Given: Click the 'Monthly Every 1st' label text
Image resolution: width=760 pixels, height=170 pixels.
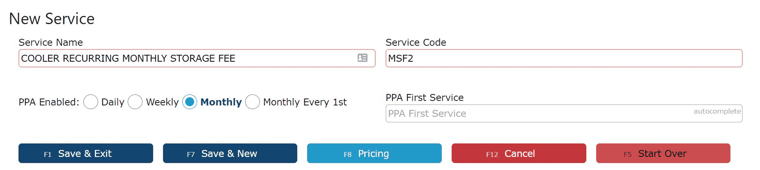Looking at the screenshot, I should [x=305, y=102].
